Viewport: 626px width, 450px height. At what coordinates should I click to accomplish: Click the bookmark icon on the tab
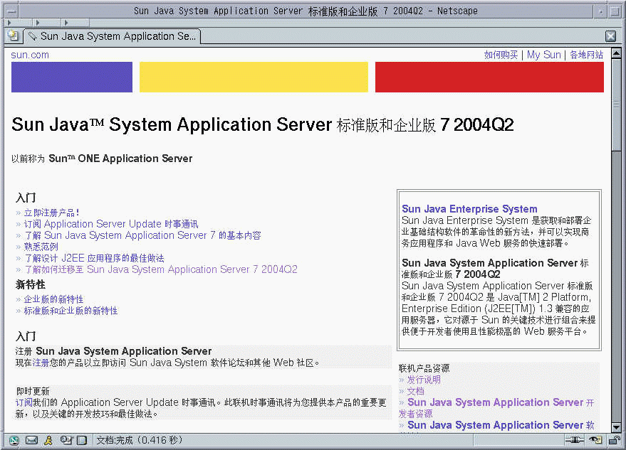(33, 36)
